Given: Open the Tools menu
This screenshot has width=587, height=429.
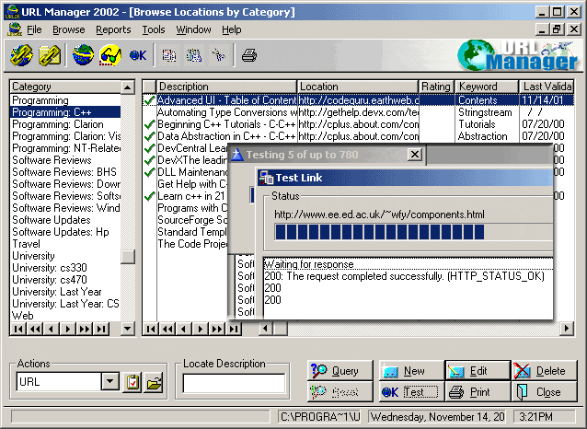Looking at the screenshot, I should click(154, 29).
